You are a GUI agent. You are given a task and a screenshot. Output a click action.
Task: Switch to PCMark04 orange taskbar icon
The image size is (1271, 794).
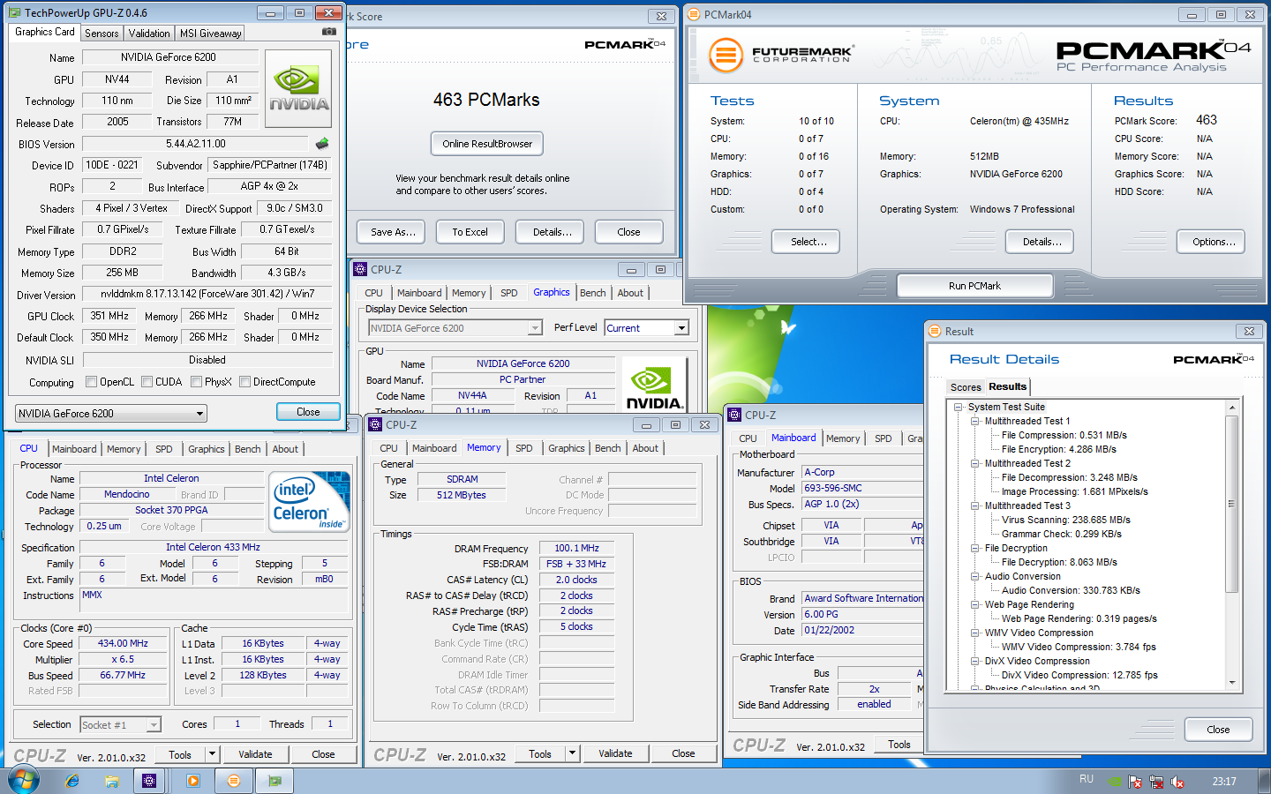pos(234,781)
